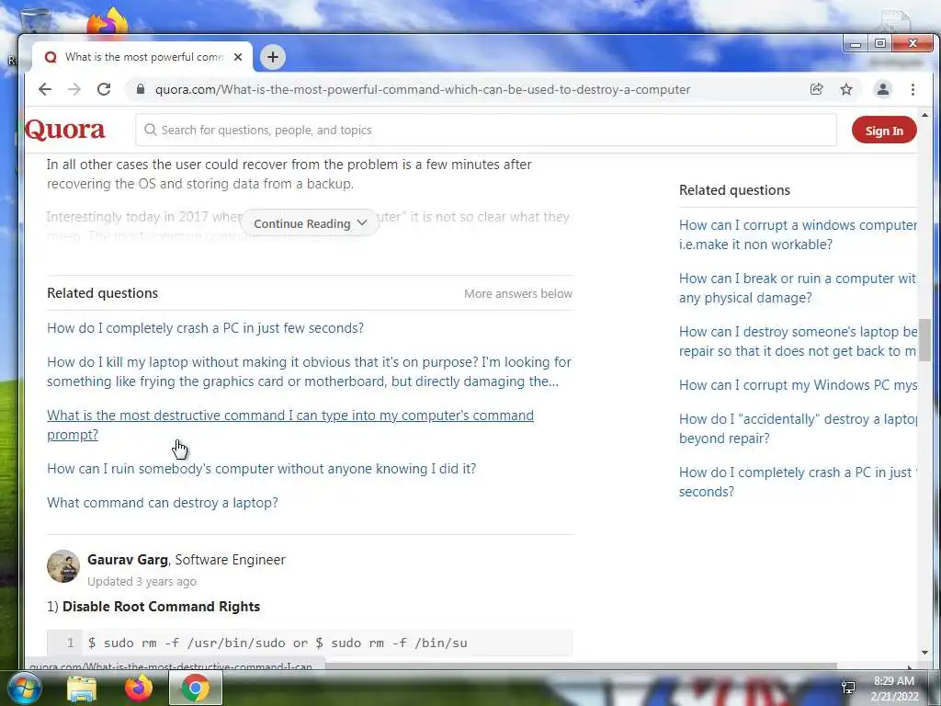Open the Chrome profile icon
The height and width of the screenshot is (706, 941).
(883, 89)
